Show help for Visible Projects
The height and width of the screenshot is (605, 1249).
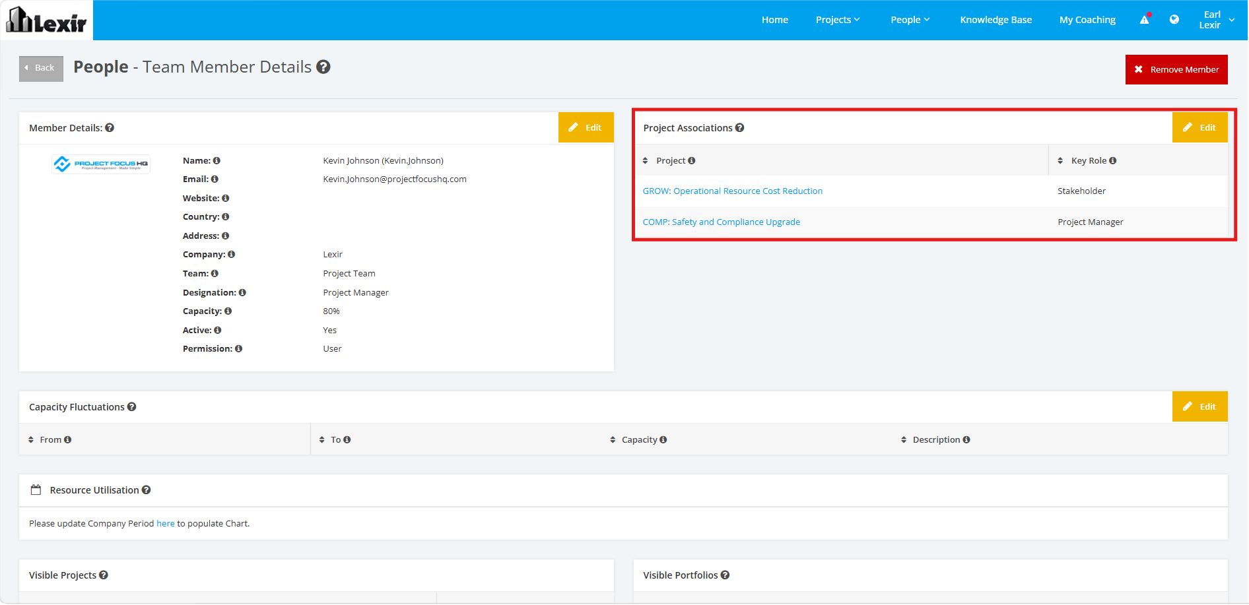(104, 575)
